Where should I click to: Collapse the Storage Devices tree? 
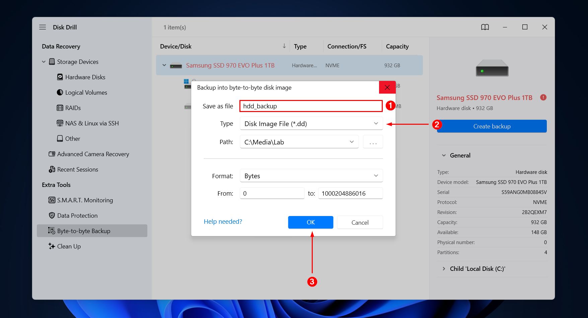click(44, 62)
